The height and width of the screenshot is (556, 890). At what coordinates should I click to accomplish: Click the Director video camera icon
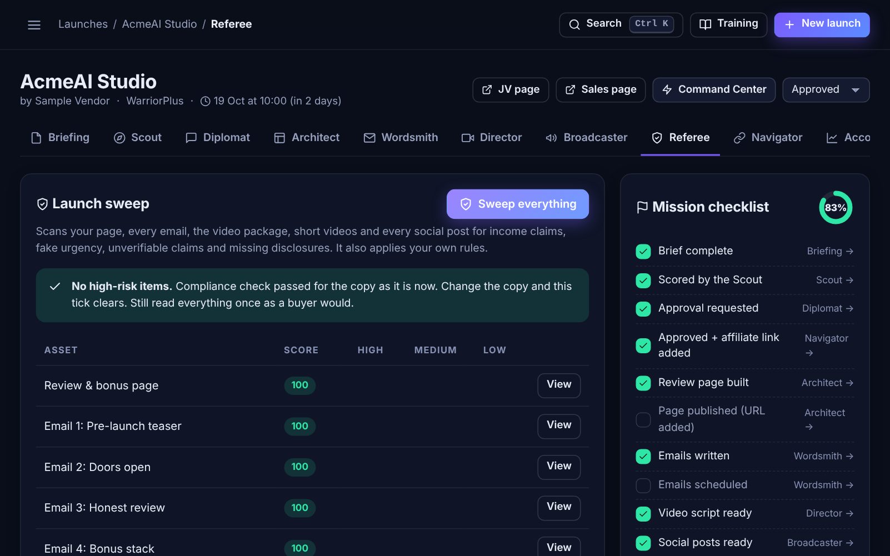pyautogui.click(x=468, y=138)
